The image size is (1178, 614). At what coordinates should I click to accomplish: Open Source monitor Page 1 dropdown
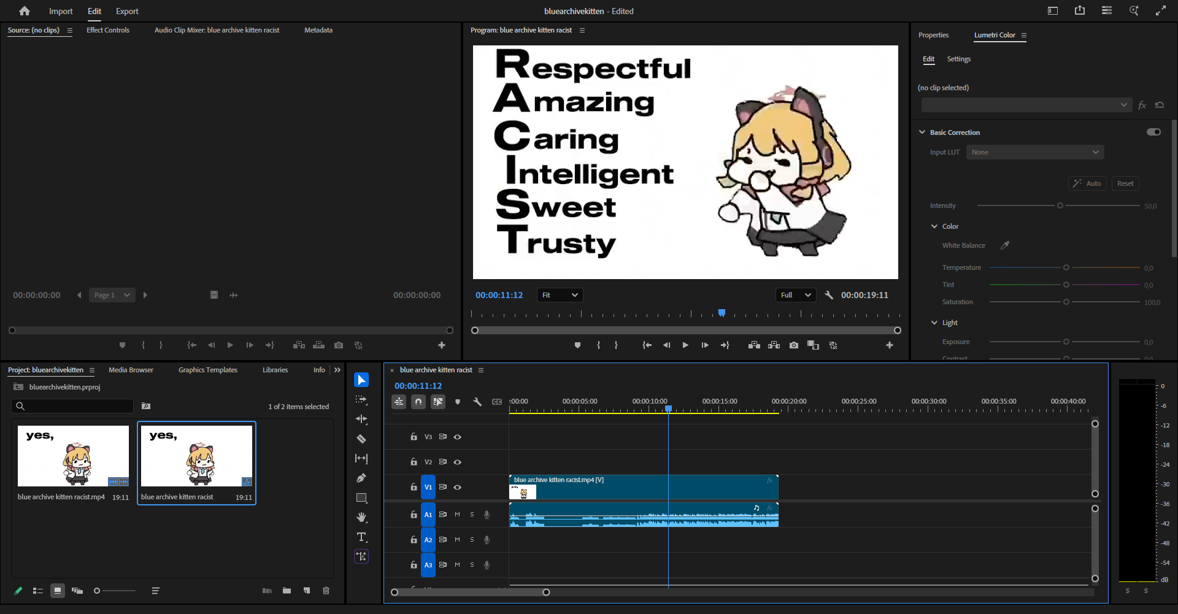(112, 295)
